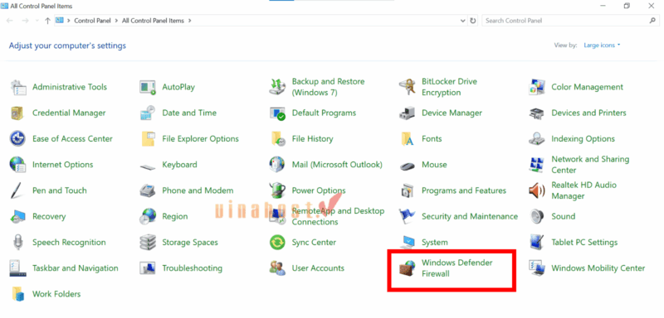Click the Control Panel breadcrumb
Image resolution: width=664 pixels, height=318 pixels.
tap(92, 21)
